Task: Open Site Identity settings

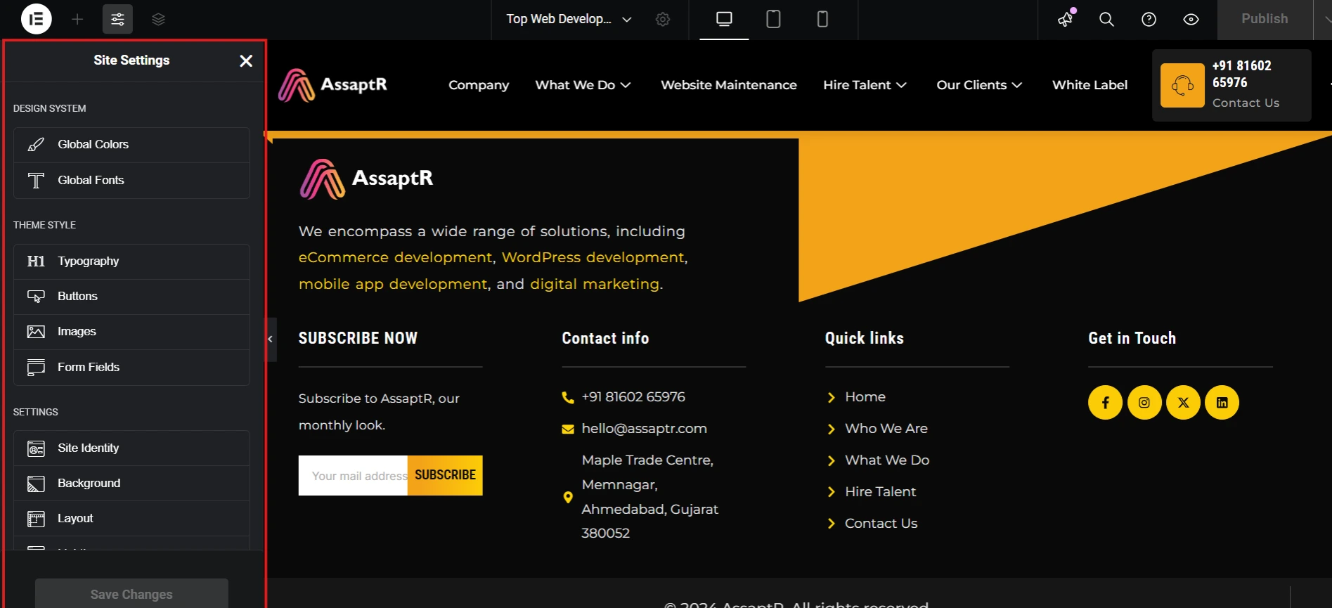Action: [x=131, y=448]
